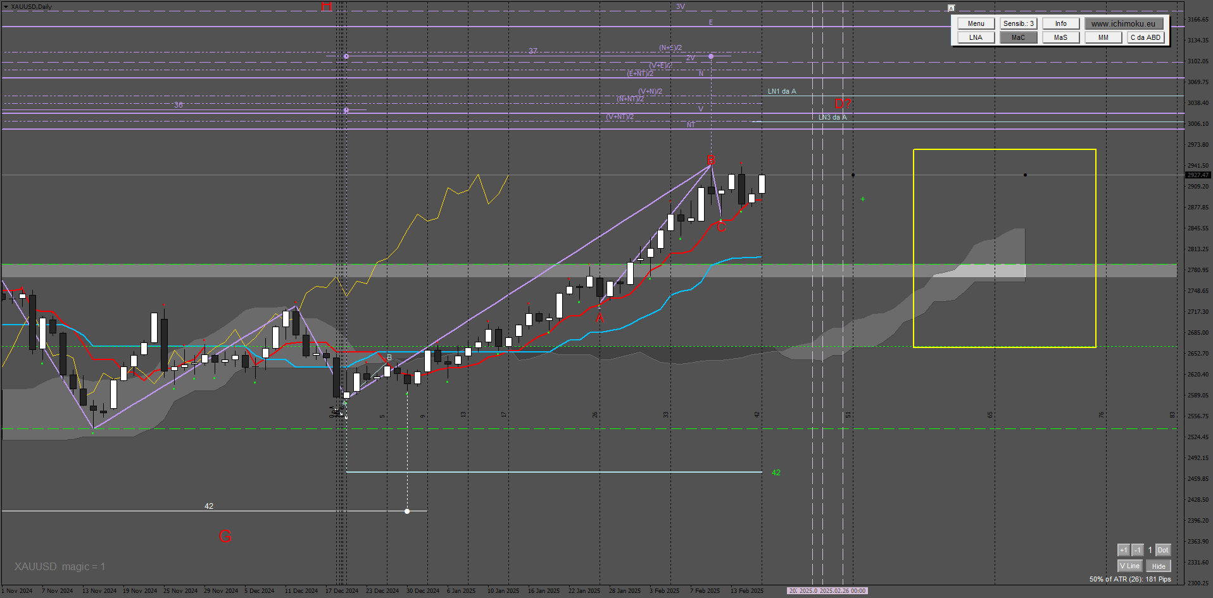Screen dimensions: 1213x598
Task: Click the MM button
Action: coord(1103,37)
